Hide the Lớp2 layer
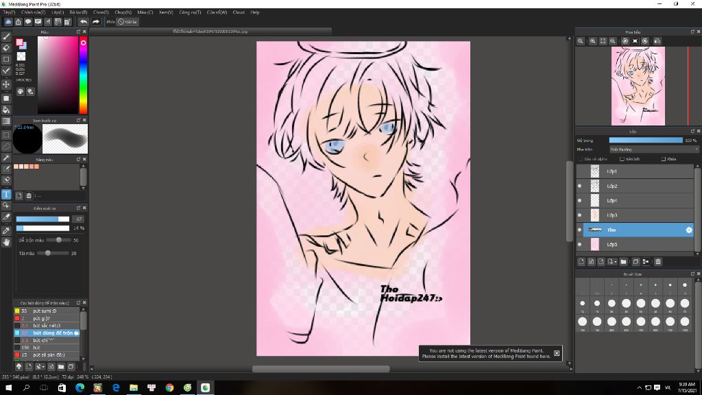 579,186
